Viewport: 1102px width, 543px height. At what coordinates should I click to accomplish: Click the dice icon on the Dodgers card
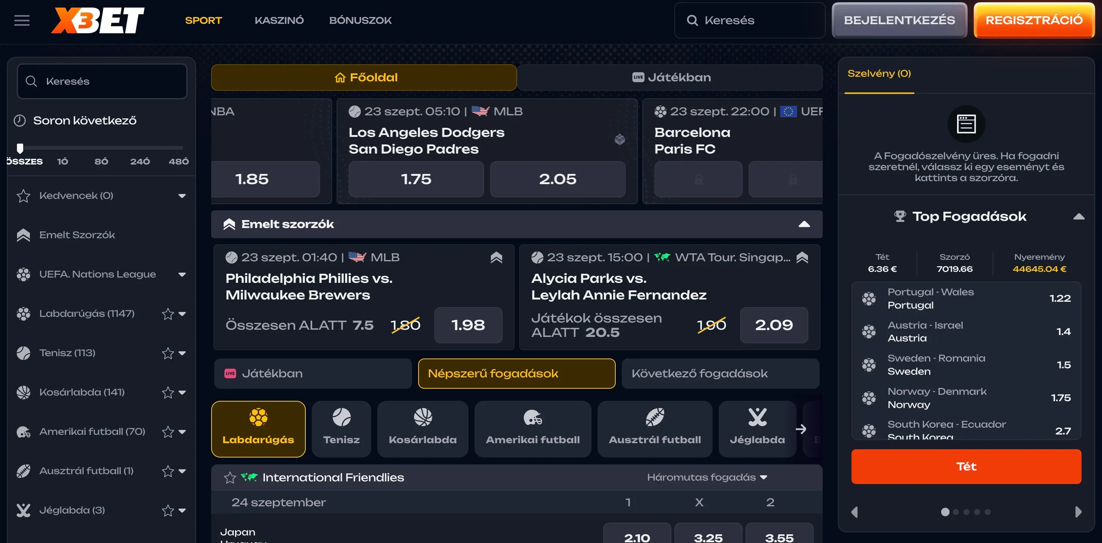tap(619, 140)
